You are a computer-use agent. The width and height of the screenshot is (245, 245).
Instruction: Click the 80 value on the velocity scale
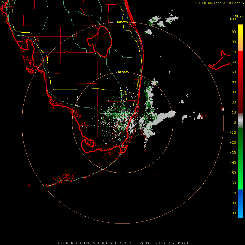tap(234, 42)
